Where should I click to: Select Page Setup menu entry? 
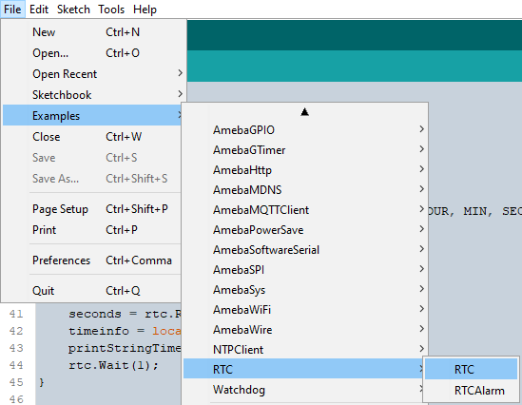[92, 209]
